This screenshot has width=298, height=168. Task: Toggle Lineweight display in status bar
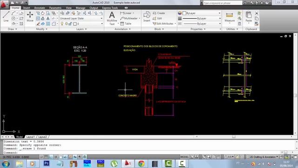click(x=80, y=157)
